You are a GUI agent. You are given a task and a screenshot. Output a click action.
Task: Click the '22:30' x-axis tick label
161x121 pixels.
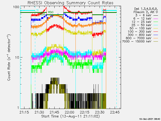(x=100, y=112)
